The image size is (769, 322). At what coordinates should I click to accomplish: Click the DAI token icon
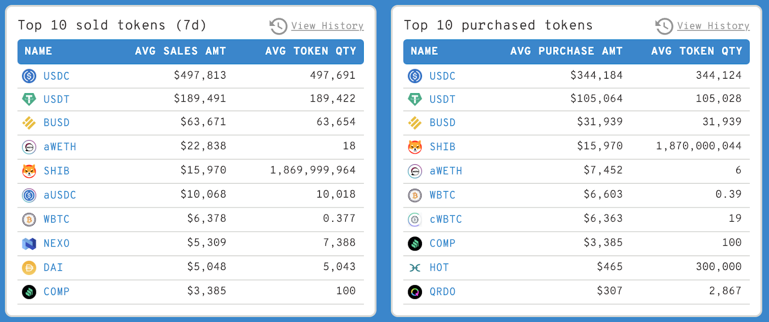click(x=29, y=267)
